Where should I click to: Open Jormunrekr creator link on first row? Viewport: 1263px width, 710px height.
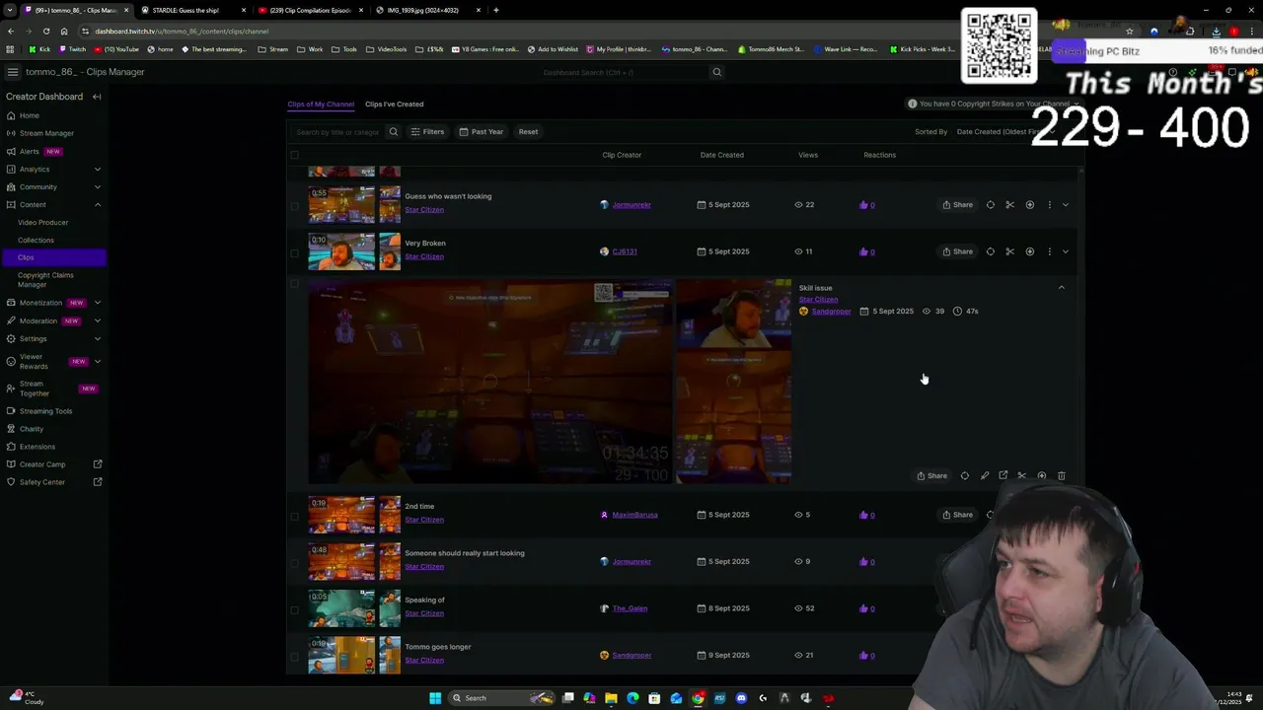(631, 205)
